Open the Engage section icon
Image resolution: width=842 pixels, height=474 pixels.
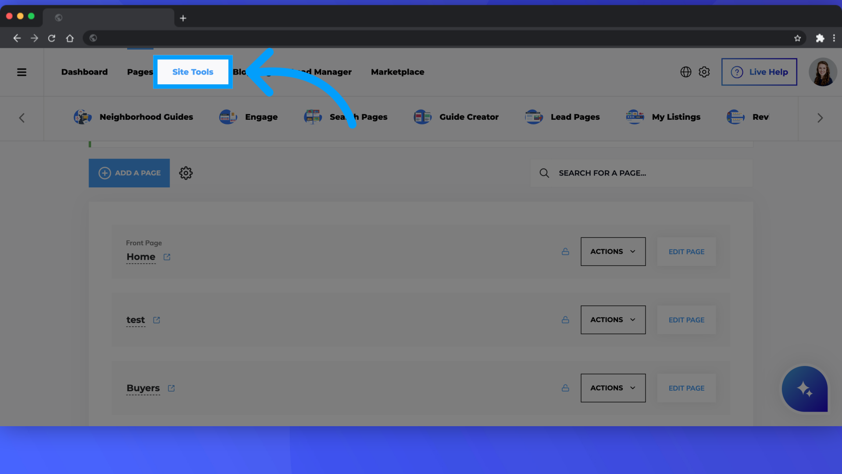point(227,116)
